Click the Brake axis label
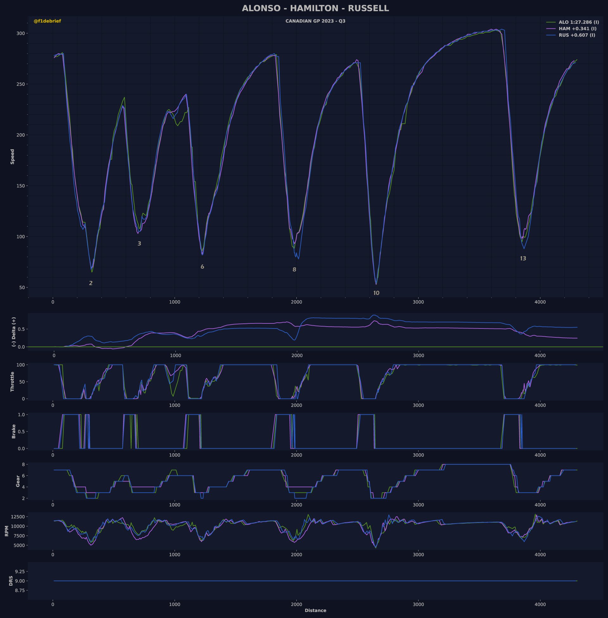This screenshot has width=608, height=618. pyautogui.click(x=13, y=431)
